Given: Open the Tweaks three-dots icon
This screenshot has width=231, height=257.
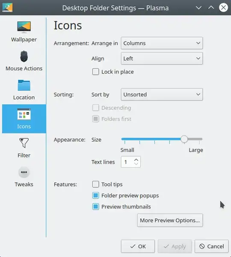Looking at the screenshot, I should point(24,172).
